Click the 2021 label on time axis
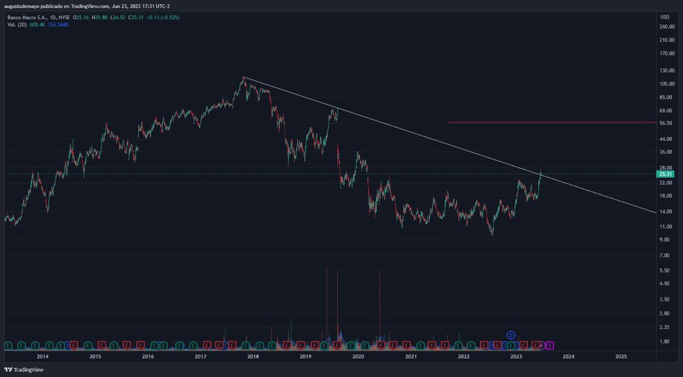683x377 pixels. click(411, 356)
